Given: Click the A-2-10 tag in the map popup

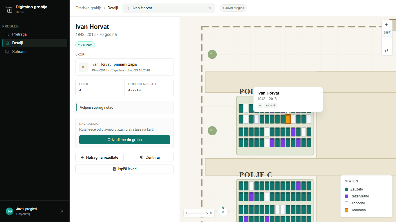Looking at the screenshot, I should pyautogui.click(x=271, y=106).
